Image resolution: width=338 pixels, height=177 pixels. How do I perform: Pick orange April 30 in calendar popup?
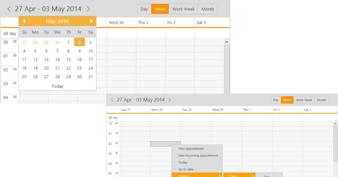coord(57,42)
